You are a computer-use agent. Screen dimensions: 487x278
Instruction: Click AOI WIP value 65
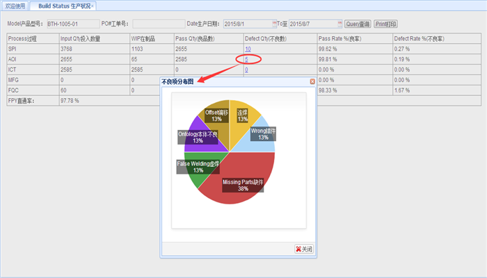coord(134,59)
